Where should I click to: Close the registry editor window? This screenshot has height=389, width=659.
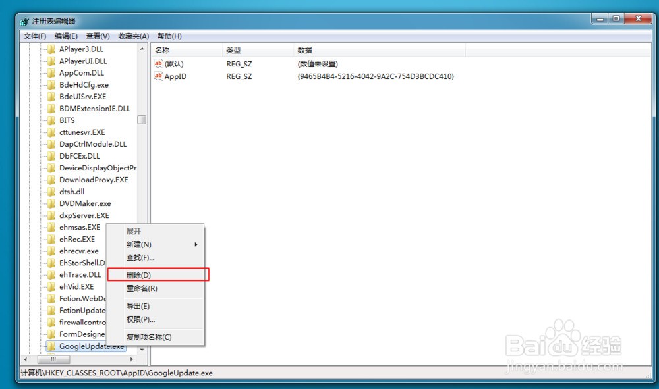(x=639, y=19)
